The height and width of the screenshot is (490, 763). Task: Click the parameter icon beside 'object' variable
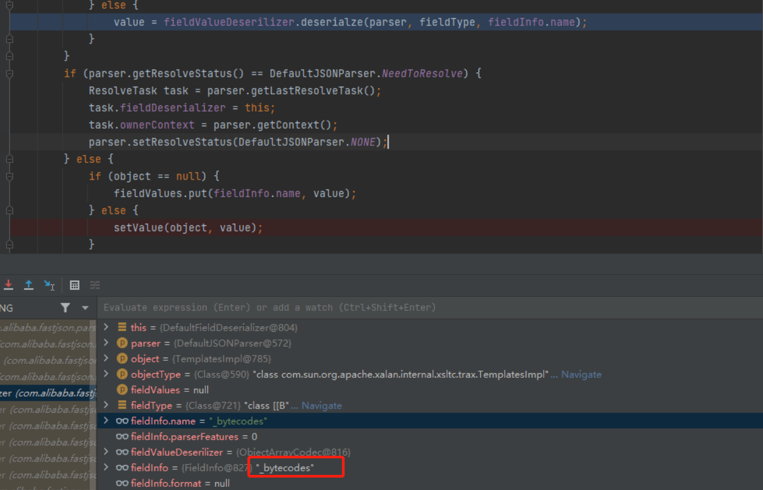pos(122,358)
